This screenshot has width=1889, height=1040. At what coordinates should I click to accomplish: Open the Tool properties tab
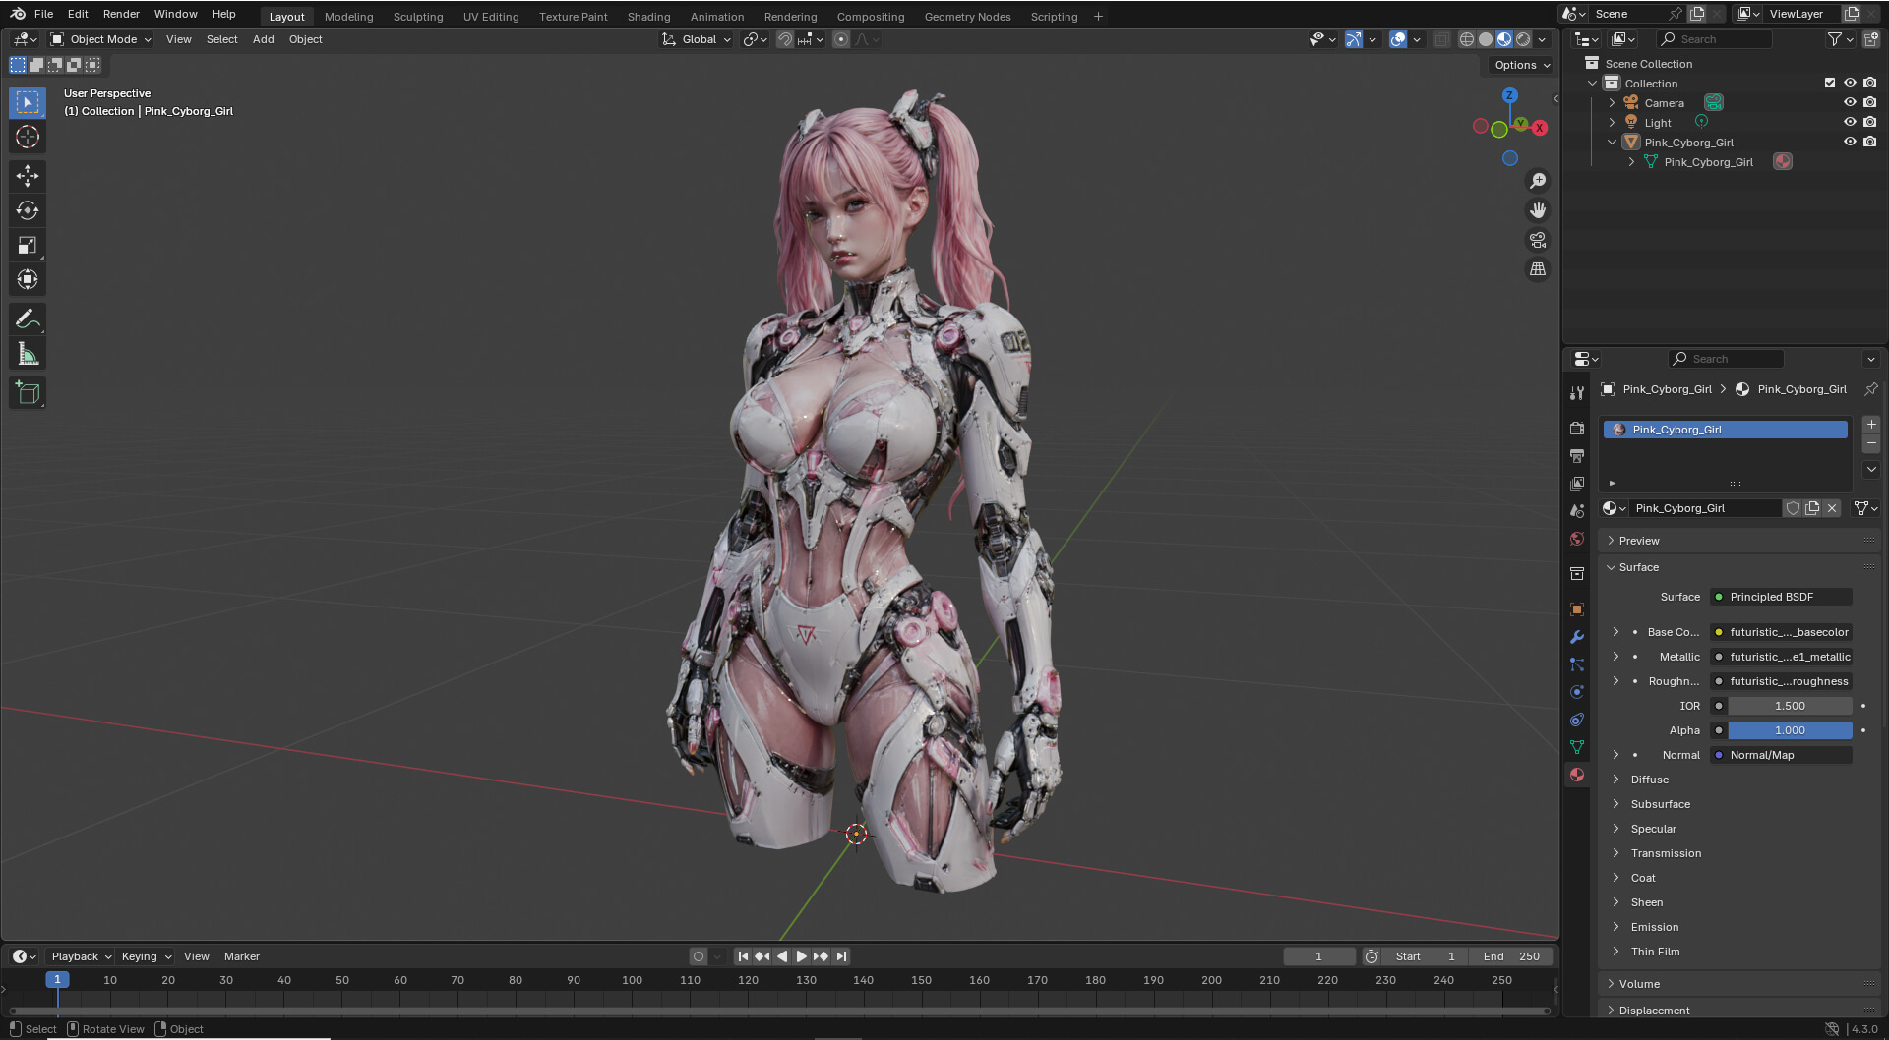(1577, 393)
